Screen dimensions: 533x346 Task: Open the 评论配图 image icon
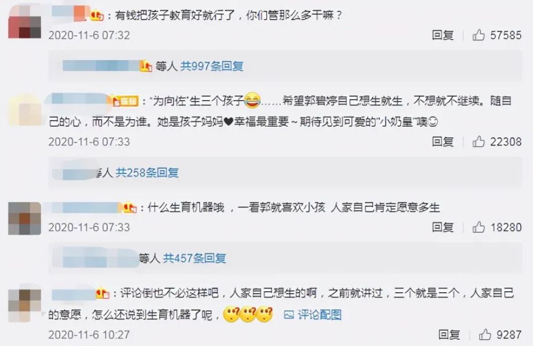pos(288,315)
